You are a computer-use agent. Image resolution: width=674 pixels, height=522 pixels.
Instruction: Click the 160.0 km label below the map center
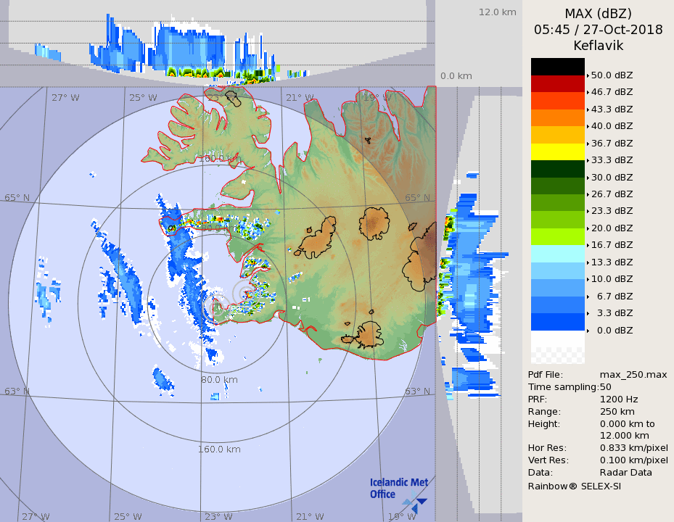point(219,449)
